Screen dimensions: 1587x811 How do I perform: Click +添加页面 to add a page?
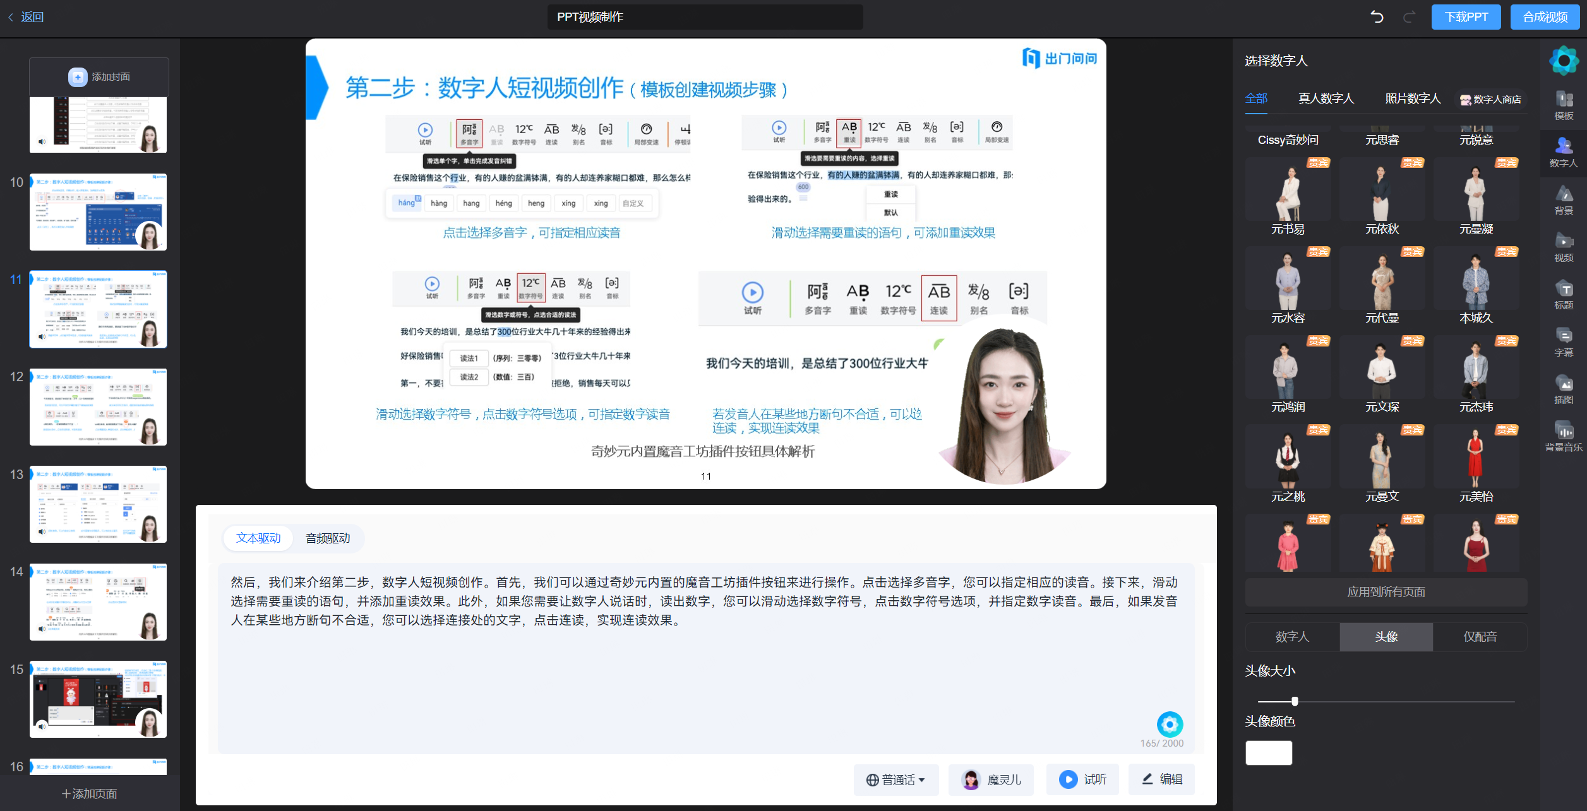click(89, 794)
